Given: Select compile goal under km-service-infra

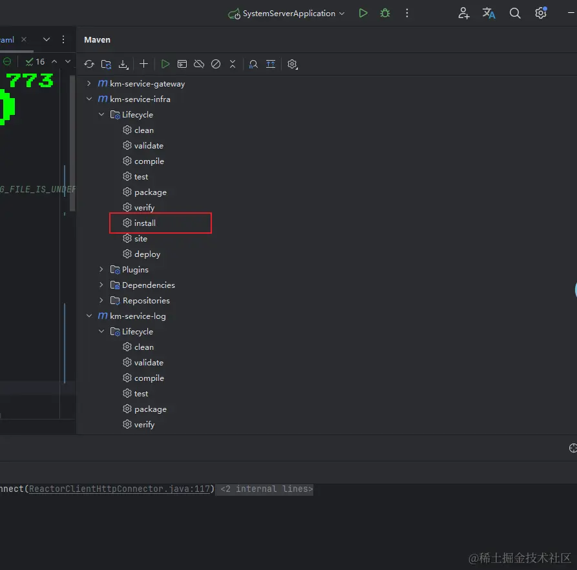Looking at the screenshot, I should pos(143,161).
